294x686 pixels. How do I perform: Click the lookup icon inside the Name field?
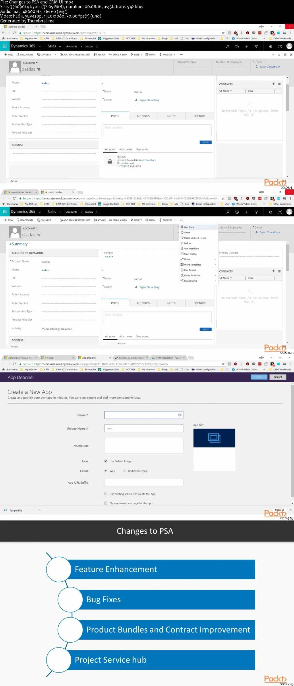tap(180, 415)
